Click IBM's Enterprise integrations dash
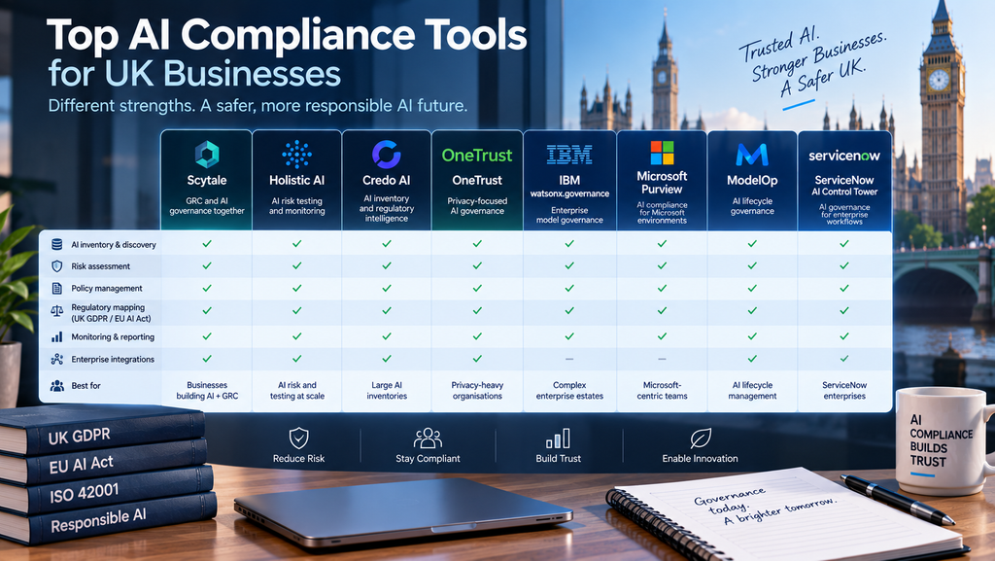This screenshot has width=995, height=561. tap(569, 359)
